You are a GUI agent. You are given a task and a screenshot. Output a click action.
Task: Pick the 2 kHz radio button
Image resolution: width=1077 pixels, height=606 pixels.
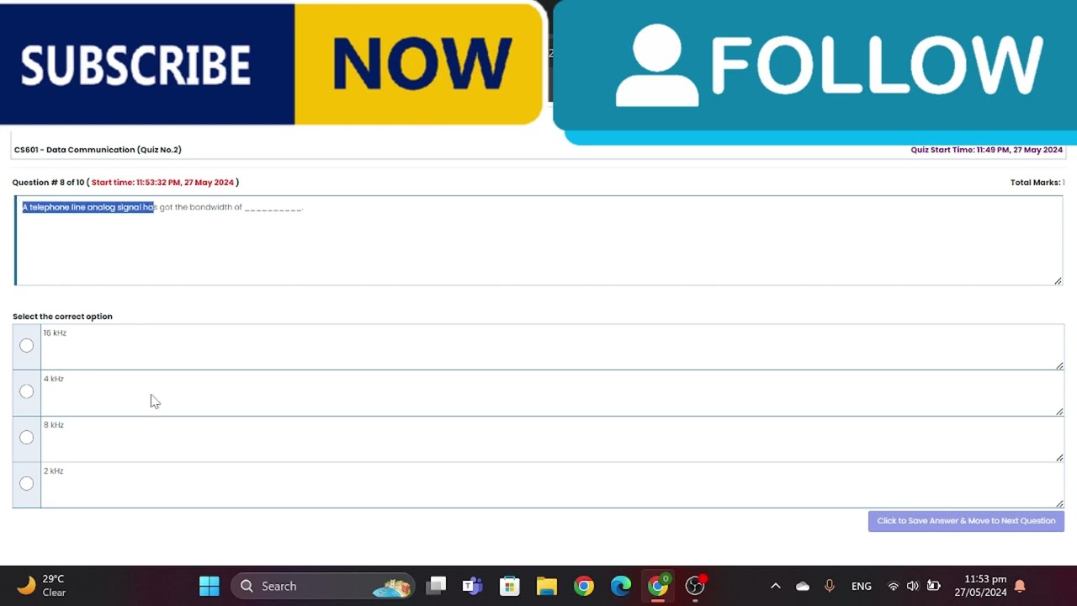pyautogui.click(x=26, y=484)
